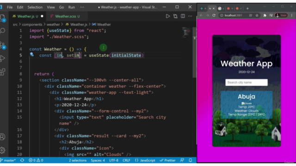Screen dimensions: 296x166
Task: Open the Selection menu
Action: [x=35, y=7]
